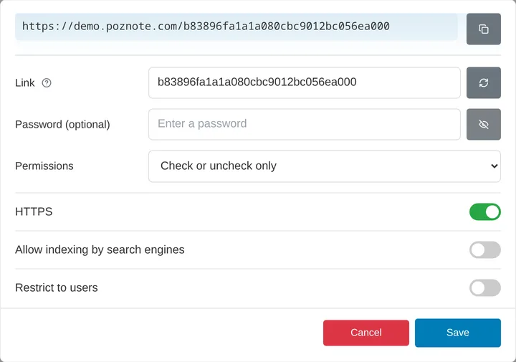Save the share link settings
This screenshot has width=516, height=362.
pyautogui.click(x=458, y=333)
